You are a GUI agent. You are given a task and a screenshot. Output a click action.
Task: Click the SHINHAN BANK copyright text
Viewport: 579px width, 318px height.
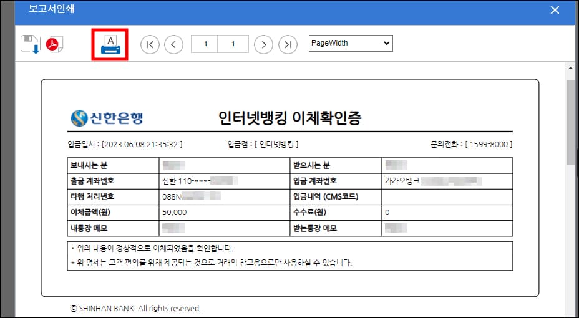135,308
